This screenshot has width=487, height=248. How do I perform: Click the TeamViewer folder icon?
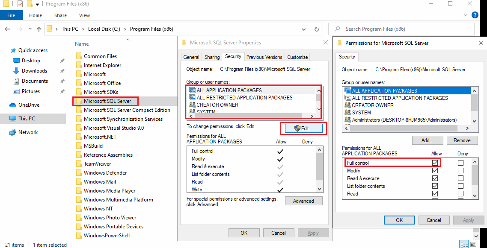click(79, 164)
